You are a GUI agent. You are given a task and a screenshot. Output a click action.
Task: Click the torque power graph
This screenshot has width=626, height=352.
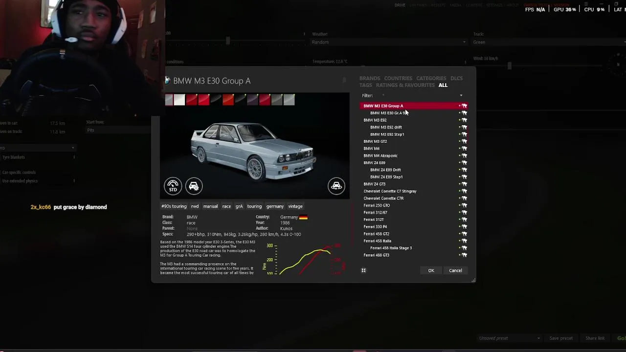304,259
